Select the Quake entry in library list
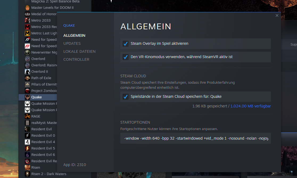The image size is (297, 178). pyautogui.click(x=38, y=97)
